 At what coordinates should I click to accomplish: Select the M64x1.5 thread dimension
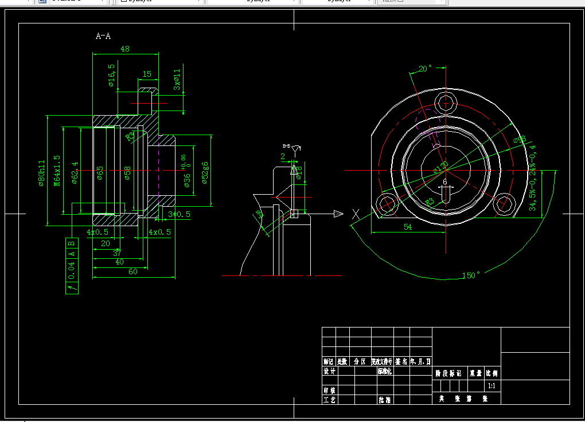[x=57, y=171]
